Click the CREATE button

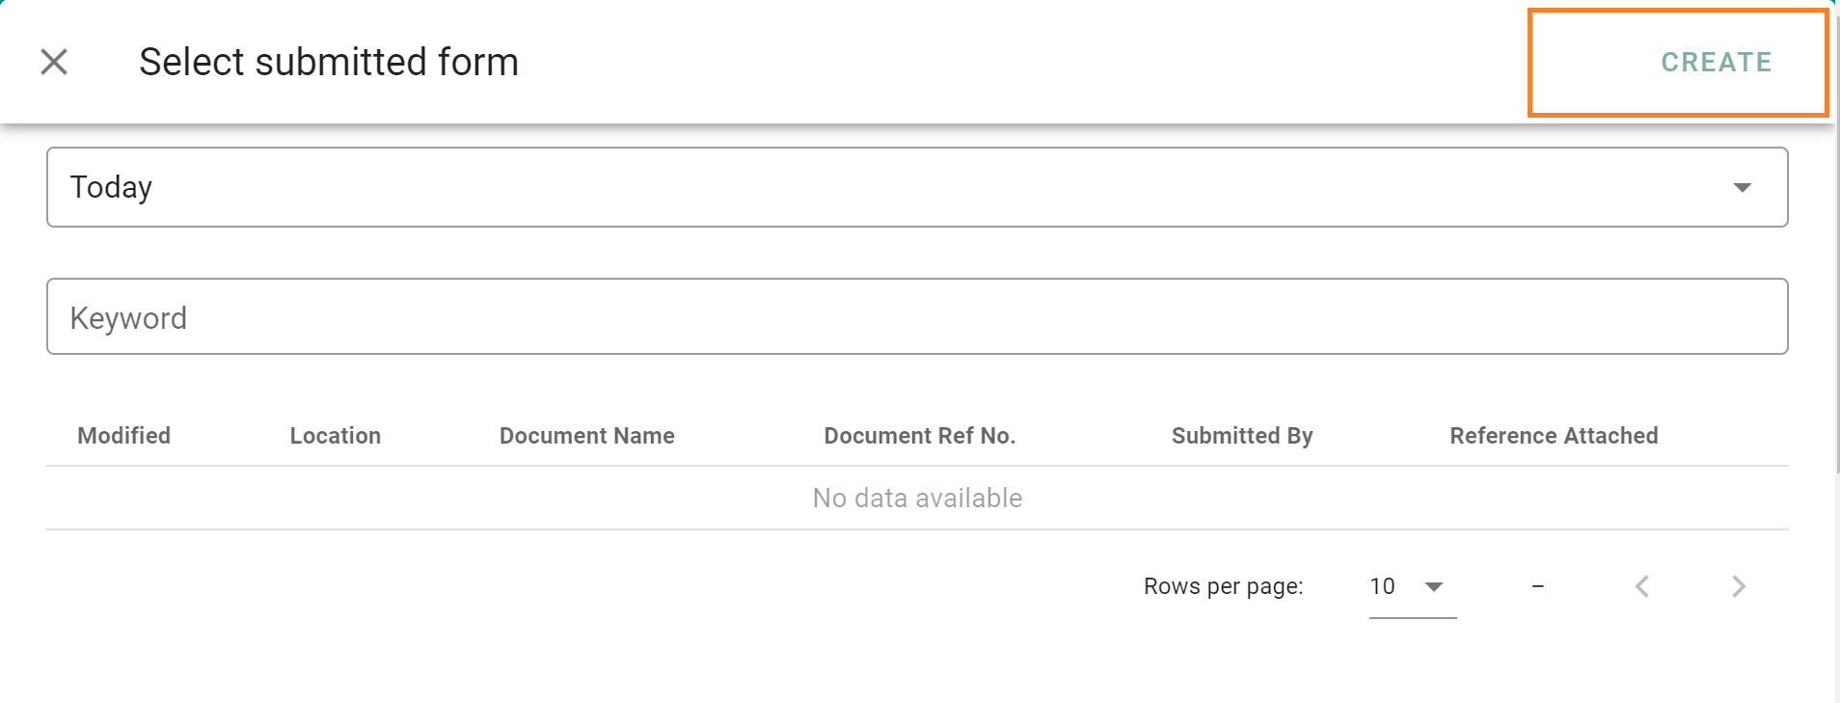pyautogui.click(x=1716, y=62)
